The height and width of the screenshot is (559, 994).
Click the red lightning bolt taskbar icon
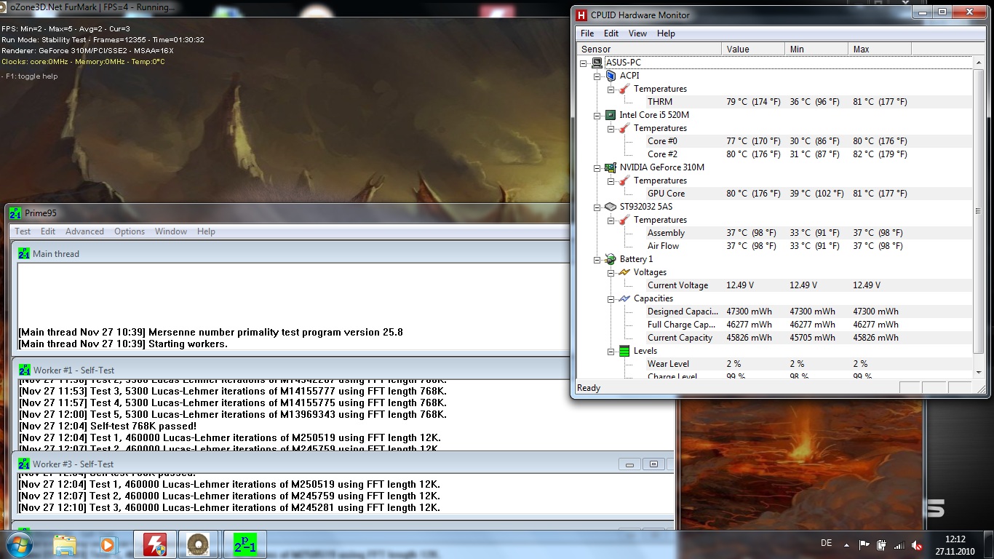coord(154,544)
